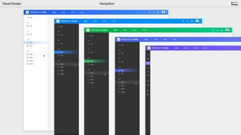Click the Visual Design title text
241x135 pixels.
[12, 3]
